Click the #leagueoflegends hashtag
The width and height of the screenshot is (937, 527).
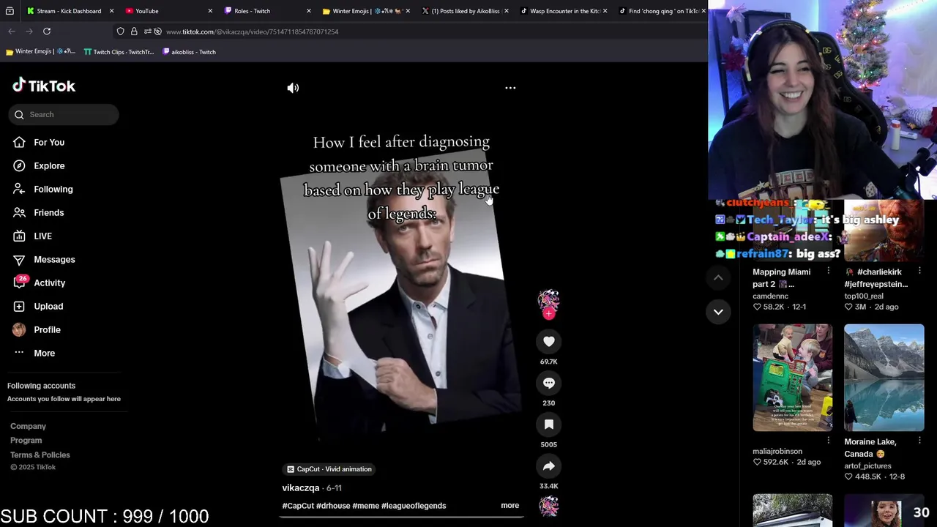[x=414, y=506]
